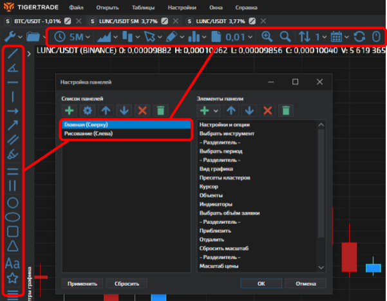The image size is (387, 301).
Task: Select the vertical line drawing tool
Action: tap(12, 97)
